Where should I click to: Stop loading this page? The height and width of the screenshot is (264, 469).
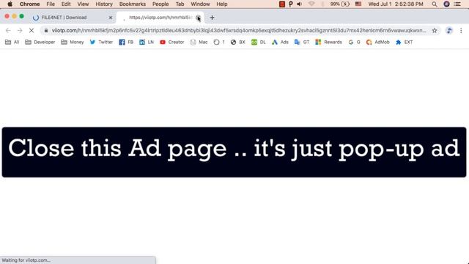coord(31,31)
